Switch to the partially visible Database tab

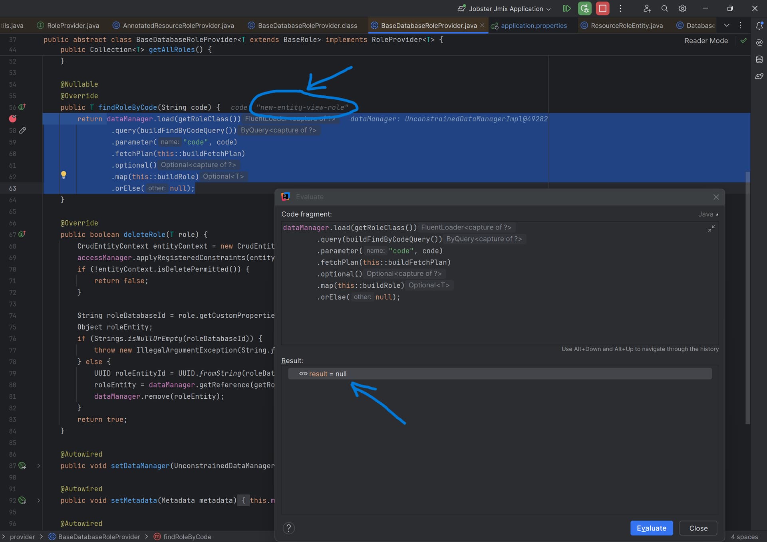[695, 26]
